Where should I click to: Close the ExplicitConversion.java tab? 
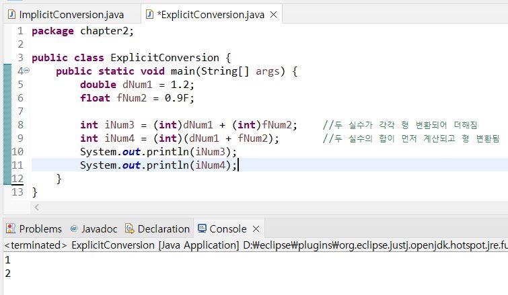273,15
